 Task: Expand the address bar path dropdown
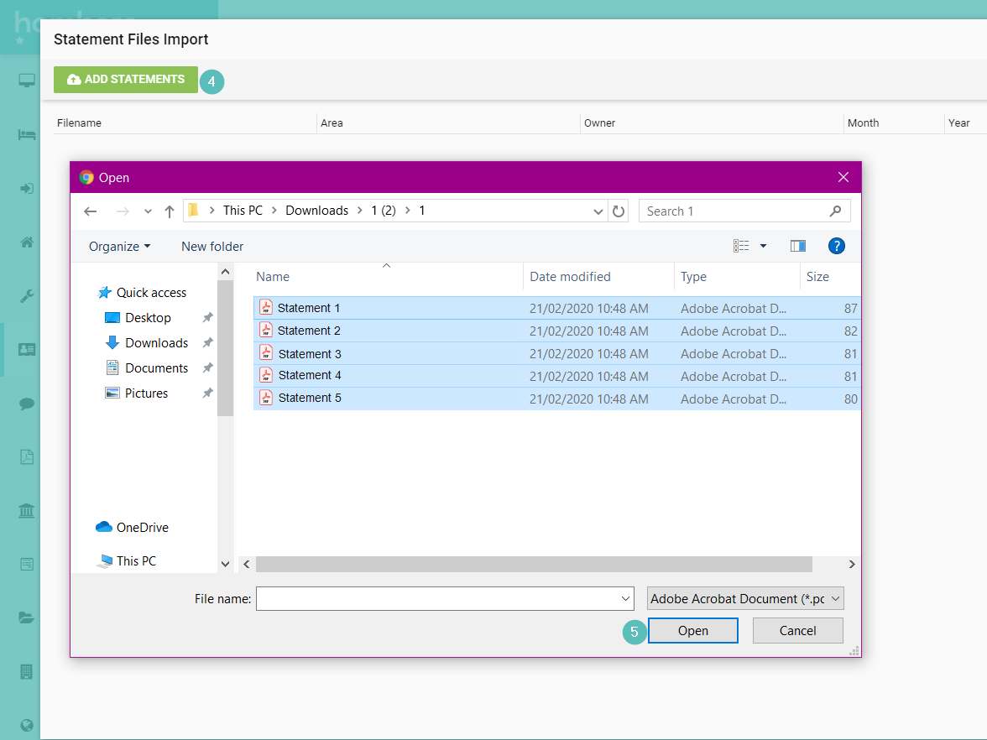[598, 211]
